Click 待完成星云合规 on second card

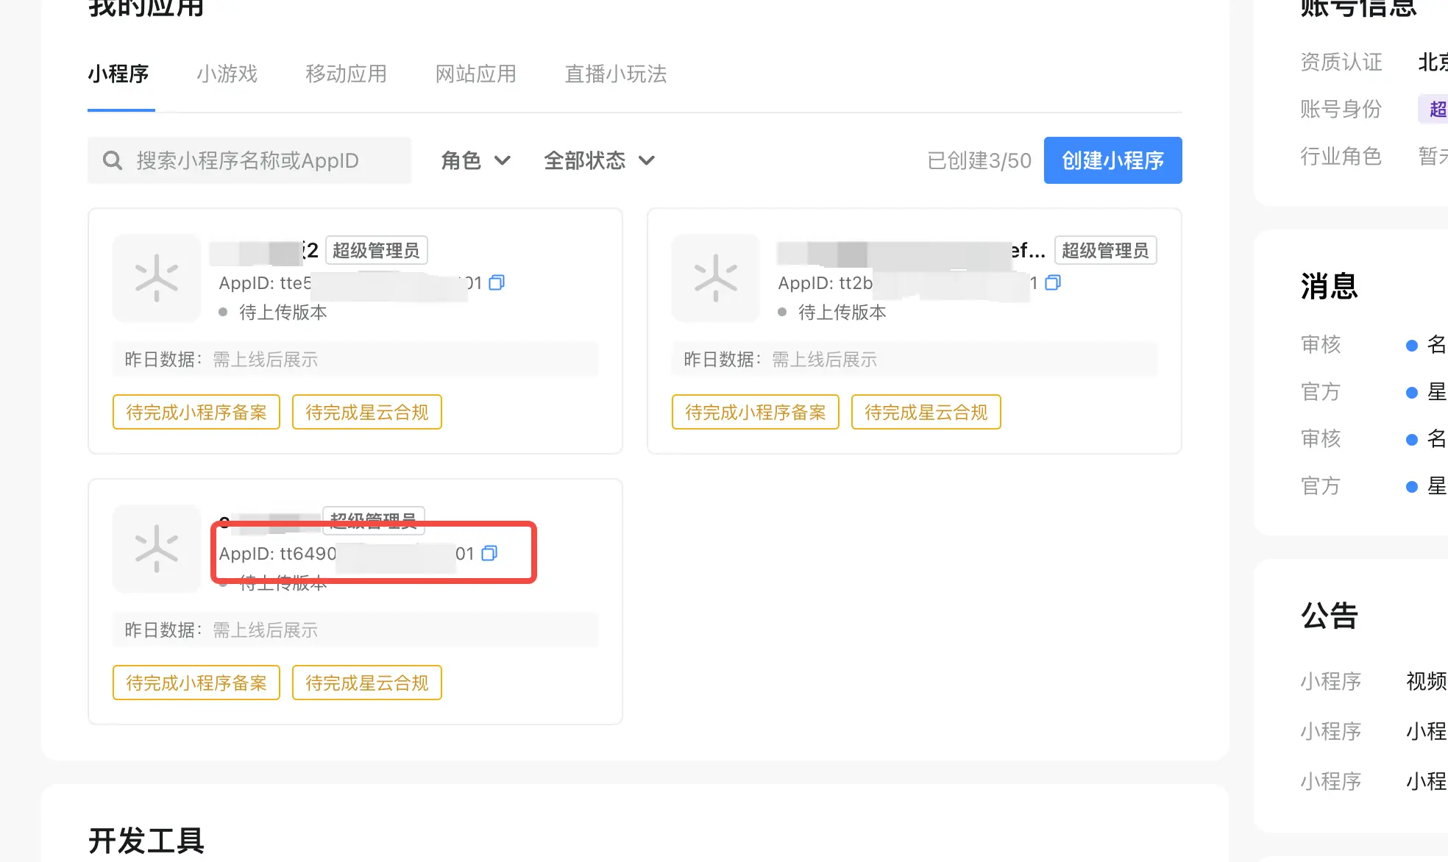tap(926, 413)
